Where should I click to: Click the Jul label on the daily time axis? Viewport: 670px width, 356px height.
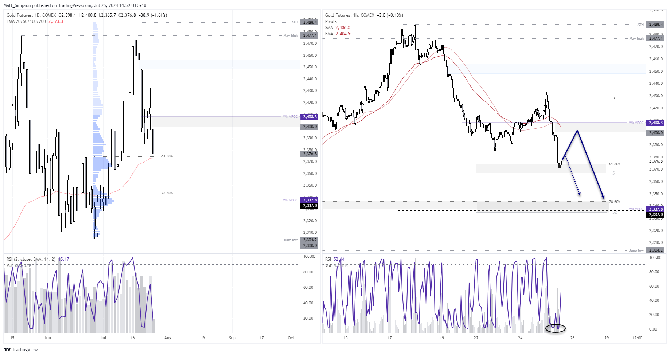pos(103,338)
